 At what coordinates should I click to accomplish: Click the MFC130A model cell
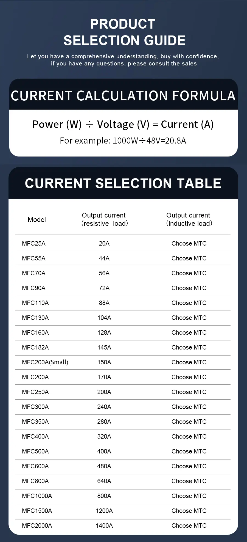coord(35,318)
